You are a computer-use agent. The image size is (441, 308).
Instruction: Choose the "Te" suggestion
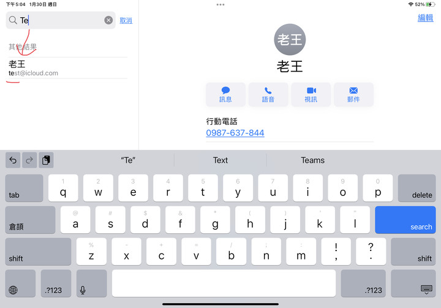128,160
